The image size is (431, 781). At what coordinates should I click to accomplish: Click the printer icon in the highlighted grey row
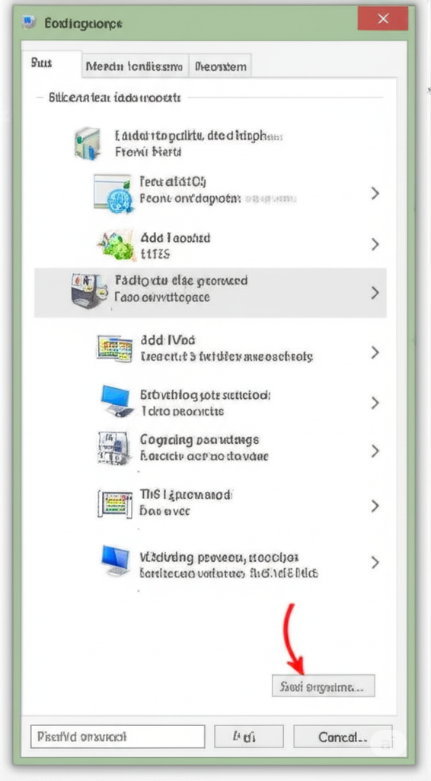pyautogui.click(x=89, y=291)
